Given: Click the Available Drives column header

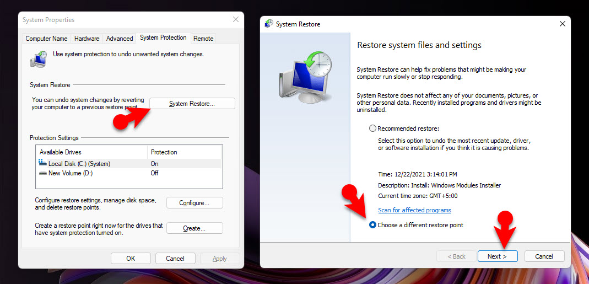Looking at the screenshot, I should coord(92,152).
